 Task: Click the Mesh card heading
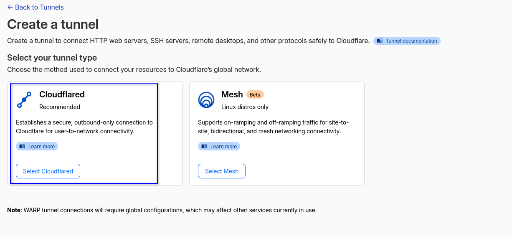point(232,94)
